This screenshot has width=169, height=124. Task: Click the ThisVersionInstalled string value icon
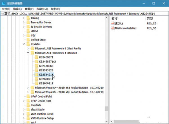point(113,28)
